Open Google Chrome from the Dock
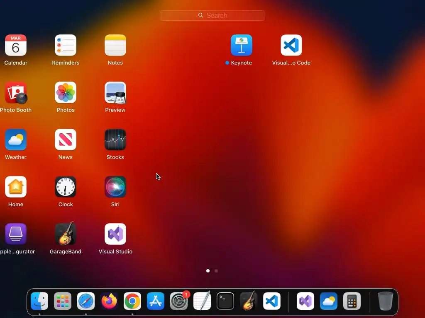This screenshot has width=425, height=318. pos(132,301)
